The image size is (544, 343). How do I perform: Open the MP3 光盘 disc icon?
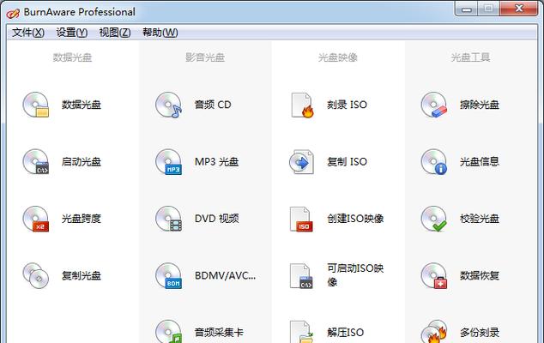pos(169,161)
